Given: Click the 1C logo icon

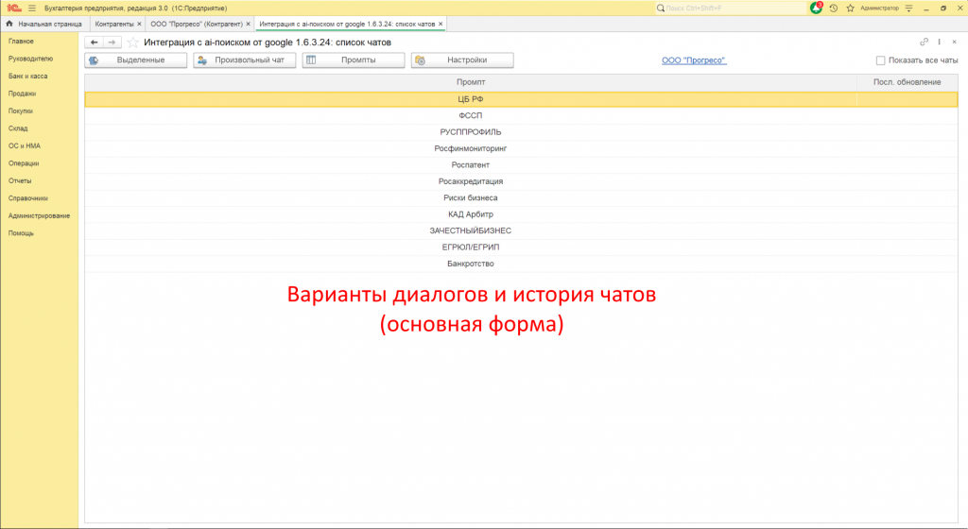Looking at the screenshot, I should [x=13, y=8].
